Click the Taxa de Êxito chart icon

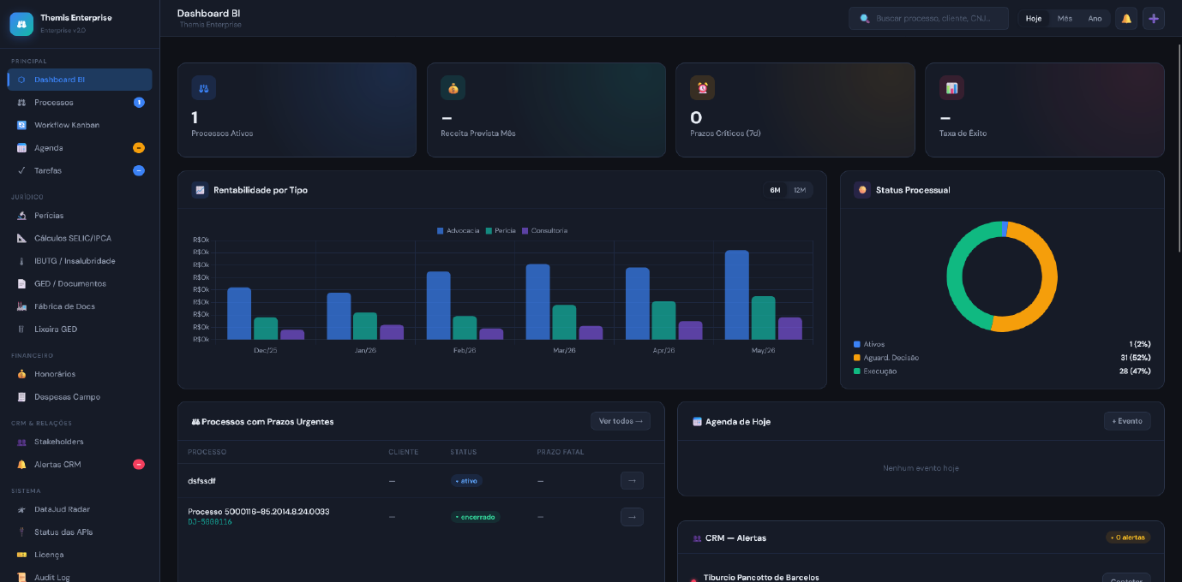tap(951, 87)
